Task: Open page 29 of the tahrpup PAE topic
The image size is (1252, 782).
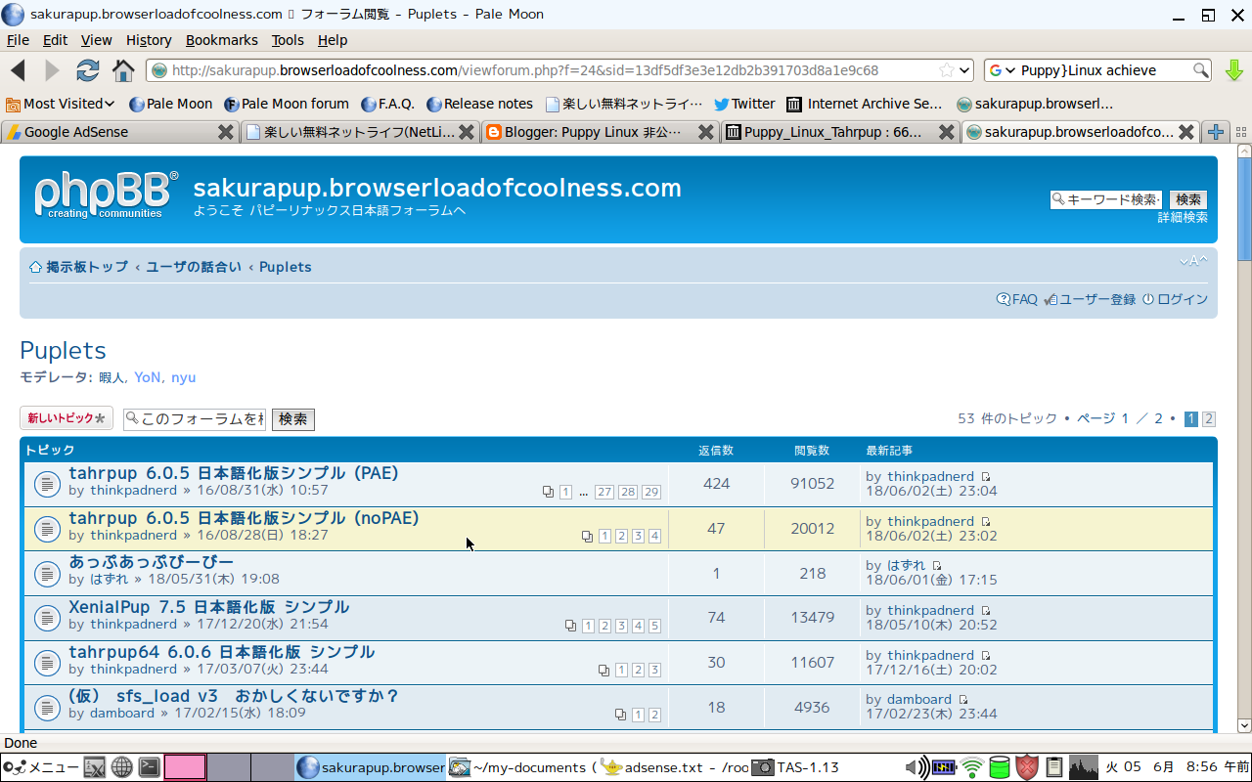Action: (651, 492)
